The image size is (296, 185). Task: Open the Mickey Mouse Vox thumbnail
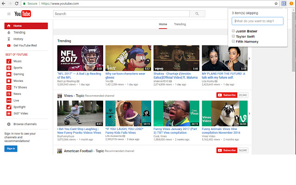(128, 58)
